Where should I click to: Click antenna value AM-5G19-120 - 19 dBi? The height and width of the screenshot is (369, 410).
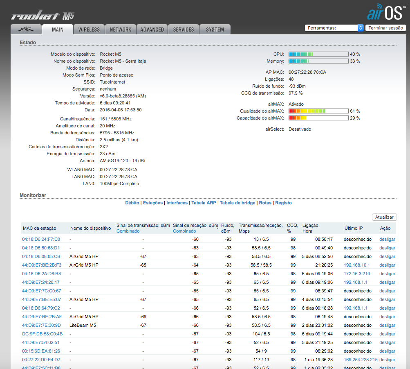point(122,161)
